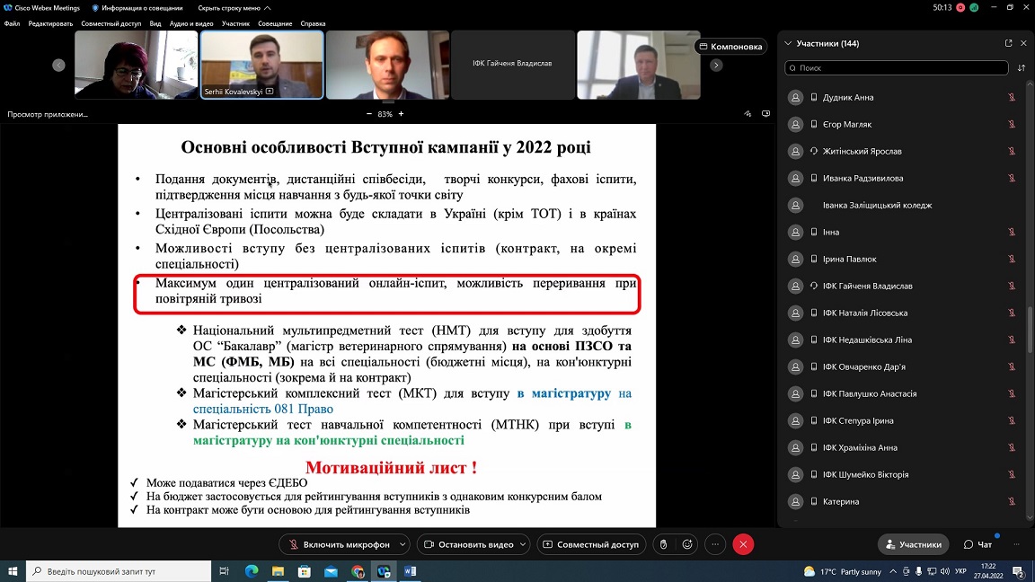1035x582 pixels.
Task: Click the Windows taskbar search box
Action: click(x=119, y=571)
